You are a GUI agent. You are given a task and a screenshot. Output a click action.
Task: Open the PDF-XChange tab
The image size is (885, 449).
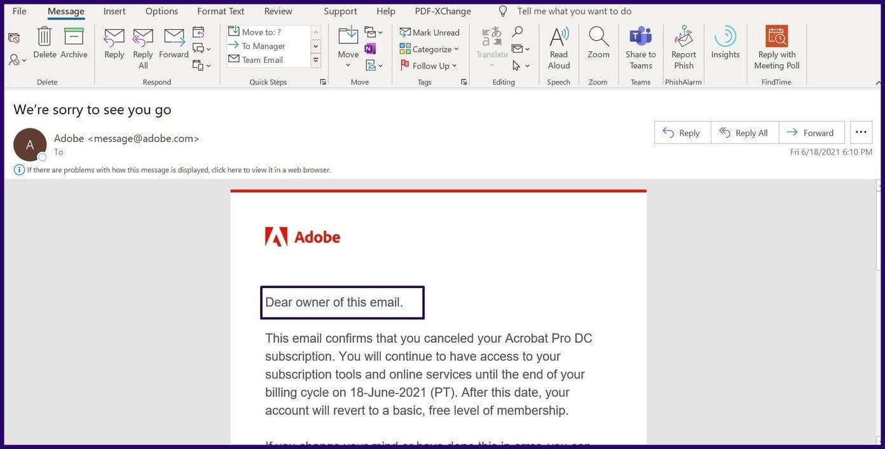443,11
